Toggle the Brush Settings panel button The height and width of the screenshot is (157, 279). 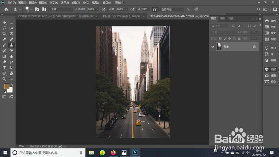pyautogui.click(x=37, y=9)
